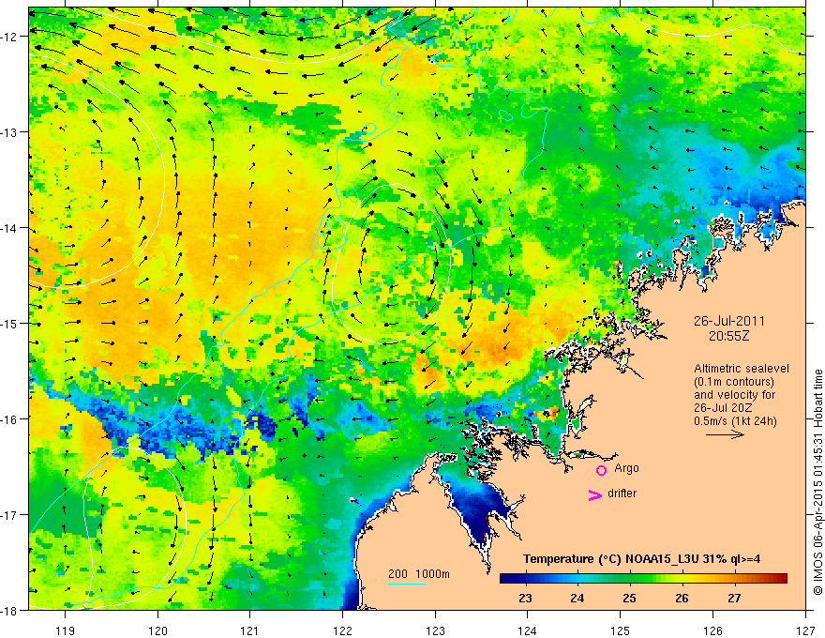Screen dimensions: 825x638
Task: Click the -18 latitude axis label
Action: (x=10, y=610)
